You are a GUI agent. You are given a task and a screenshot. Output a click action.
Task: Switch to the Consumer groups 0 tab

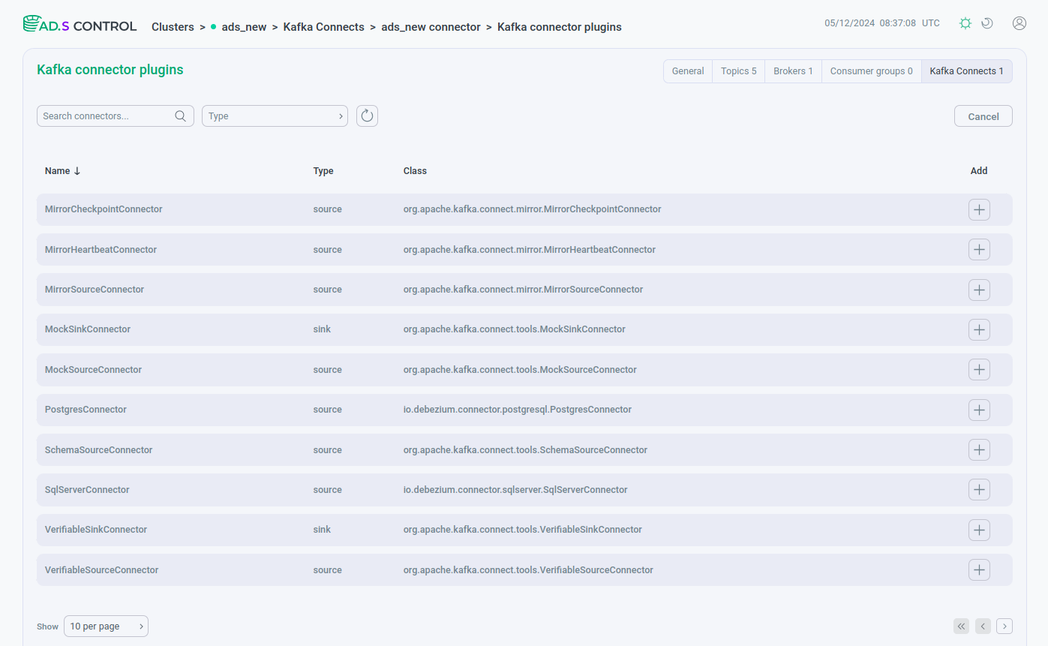pos(872,71)
